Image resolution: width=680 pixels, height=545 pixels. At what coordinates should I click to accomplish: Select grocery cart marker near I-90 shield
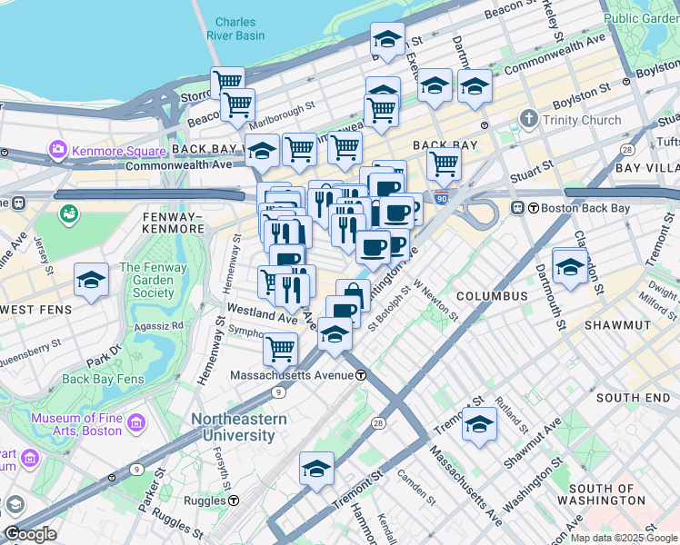click(444, 165)
